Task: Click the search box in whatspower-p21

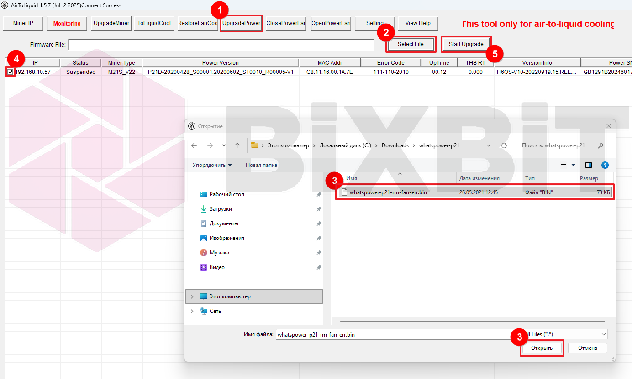Action: click(563, 145)
